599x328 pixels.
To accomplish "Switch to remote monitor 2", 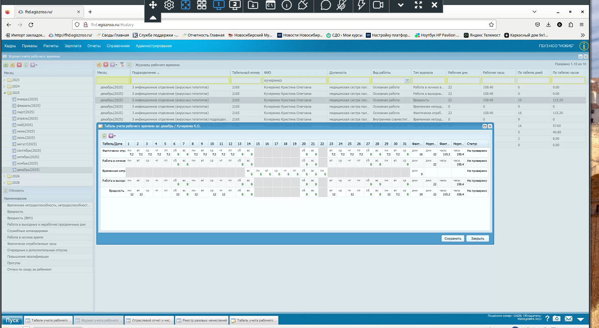I will (235, 5).
